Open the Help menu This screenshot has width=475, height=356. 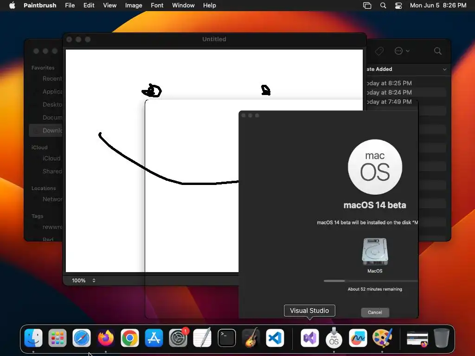click(x=209, y=6)
